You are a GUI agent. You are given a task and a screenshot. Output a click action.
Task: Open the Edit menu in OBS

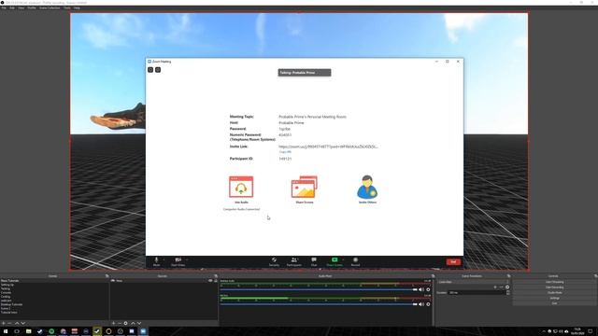pos(12,7)
